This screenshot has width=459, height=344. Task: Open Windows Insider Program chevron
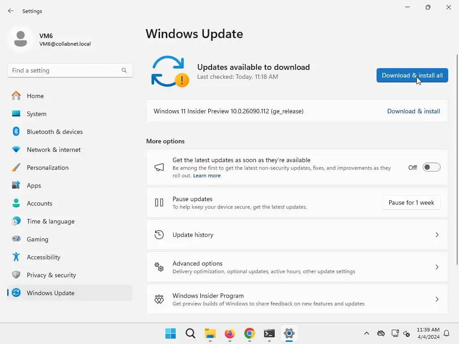(437, 299)
